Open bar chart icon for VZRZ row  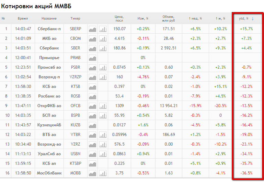tap(103, 144)
